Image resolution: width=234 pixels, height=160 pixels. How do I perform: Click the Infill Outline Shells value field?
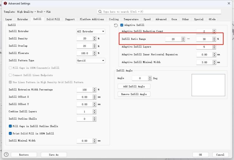(85, 119)
